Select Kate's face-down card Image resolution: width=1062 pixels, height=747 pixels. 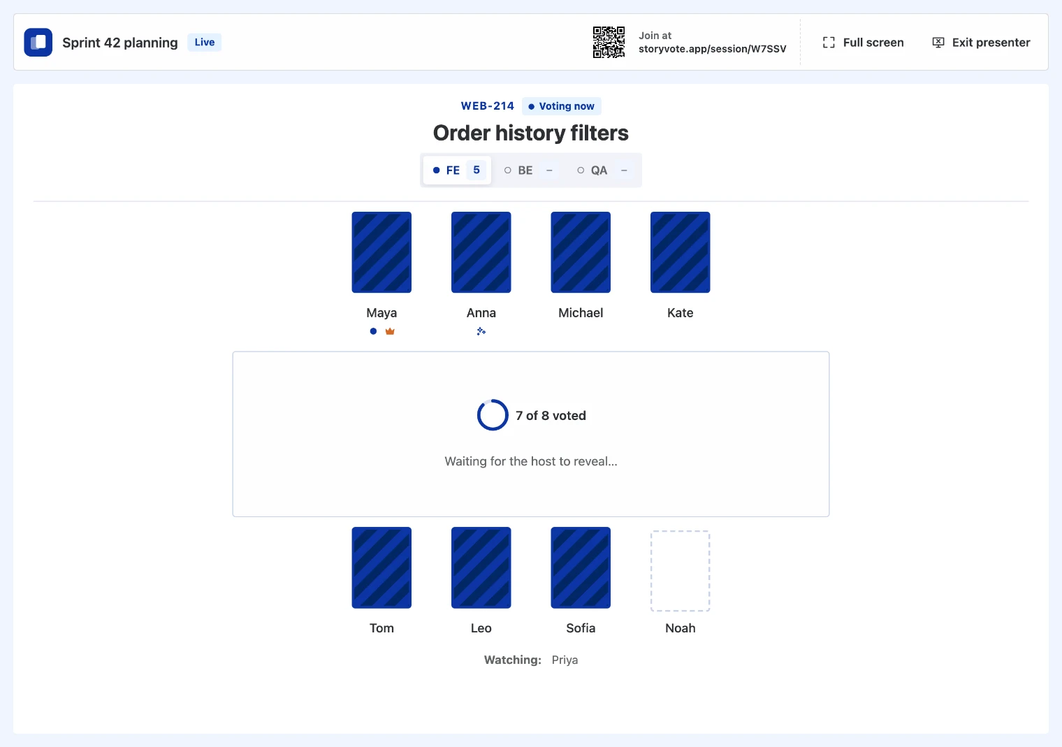pyautogui.click(x=681, y=252)
